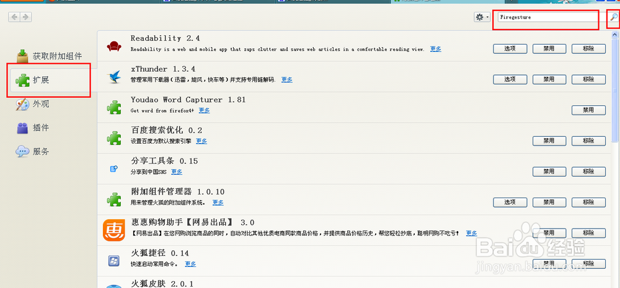Image resolution: width=620 pixels, height=288 pixels.
Task: Remove 百度搜索优化 extension
Action: tap(588, 141)
